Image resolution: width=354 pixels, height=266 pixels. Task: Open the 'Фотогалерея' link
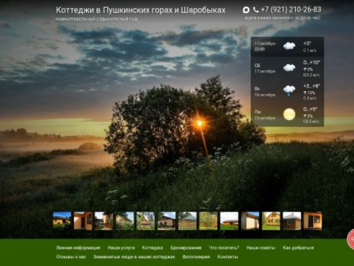coord(196,257)
